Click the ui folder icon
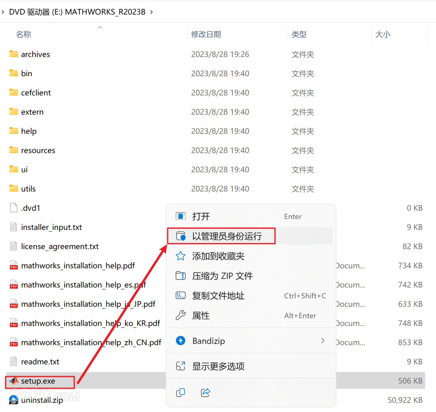Viewport: 436px width, 412px height. click(14, 169)
